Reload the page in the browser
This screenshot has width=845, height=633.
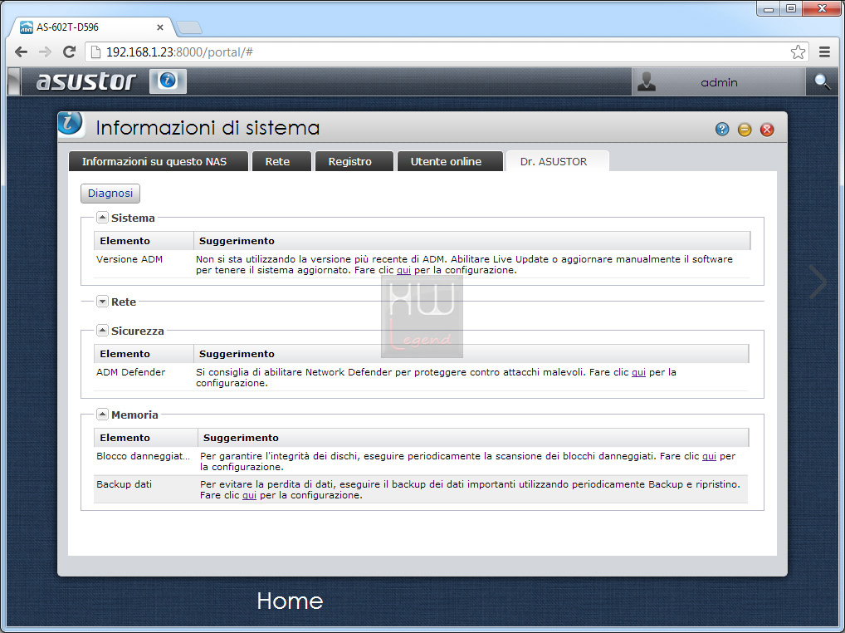69,52
